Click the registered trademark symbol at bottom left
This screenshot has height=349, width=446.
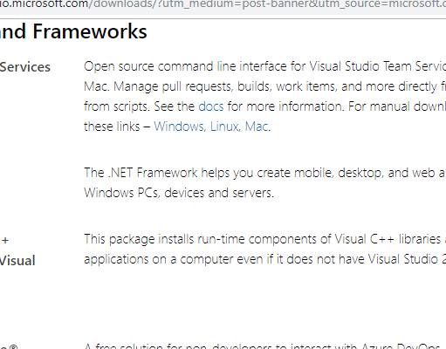click(14, 346)
